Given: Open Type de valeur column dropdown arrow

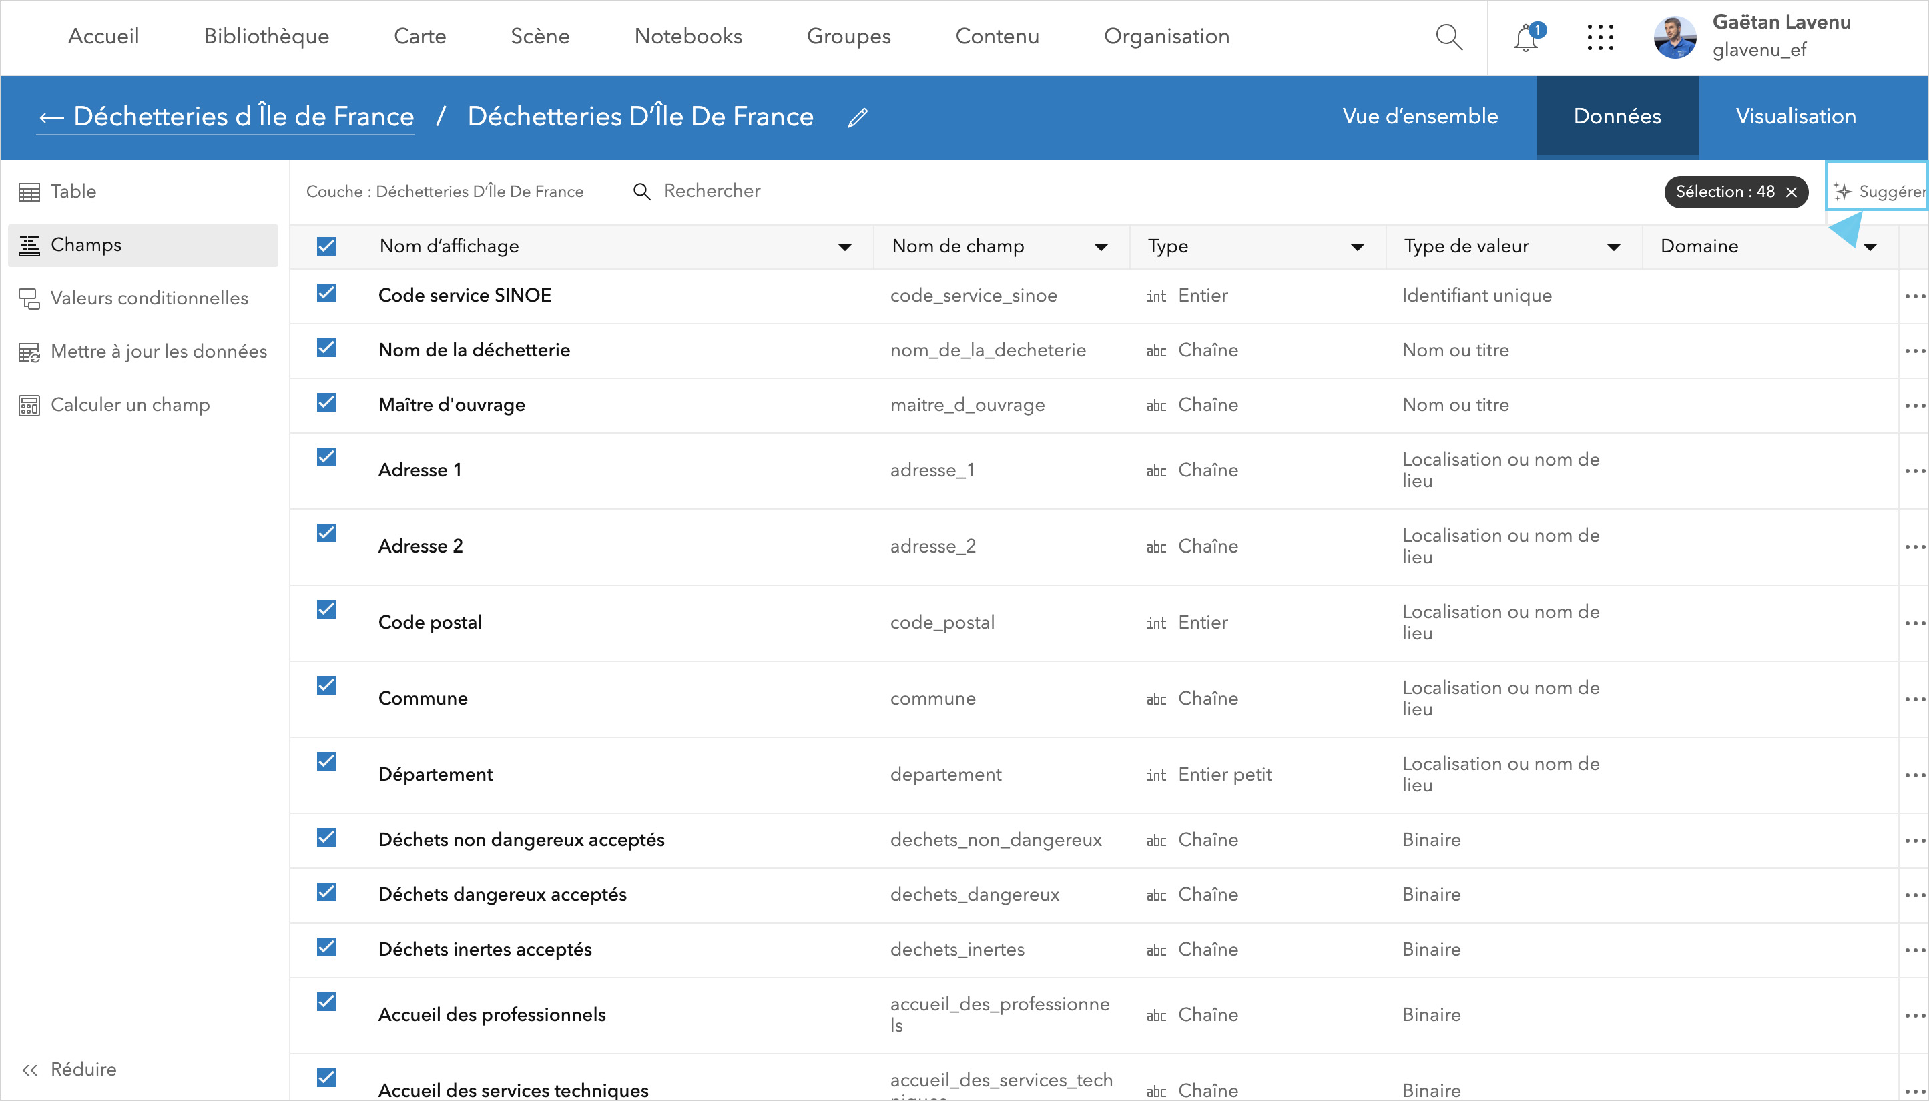Looking at the screenshot, I should click(x=1614, y=248).
